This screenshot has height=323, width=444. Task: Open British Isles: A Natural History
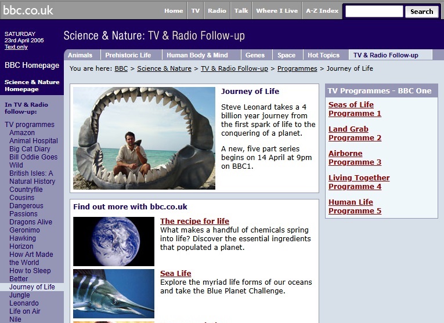coord(32,177)
